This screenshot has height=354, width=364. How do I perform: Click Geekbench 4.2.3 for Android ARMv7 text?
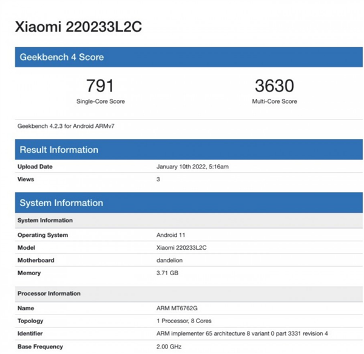point(66,126)
